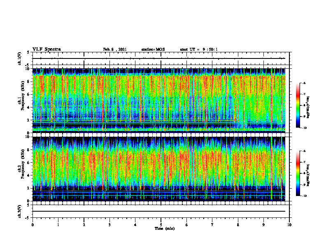Click the "-9" label on ch.2 colorbar

pos(304,184)
